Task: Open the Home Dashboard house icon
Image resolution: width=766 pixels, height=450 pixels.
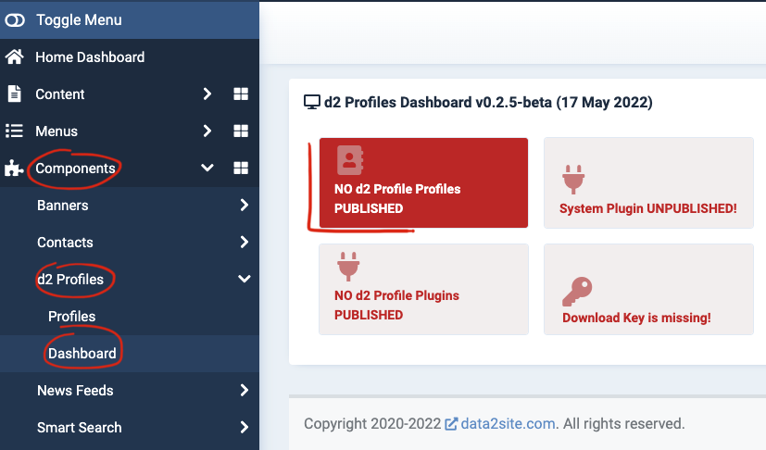Action: 14,56
